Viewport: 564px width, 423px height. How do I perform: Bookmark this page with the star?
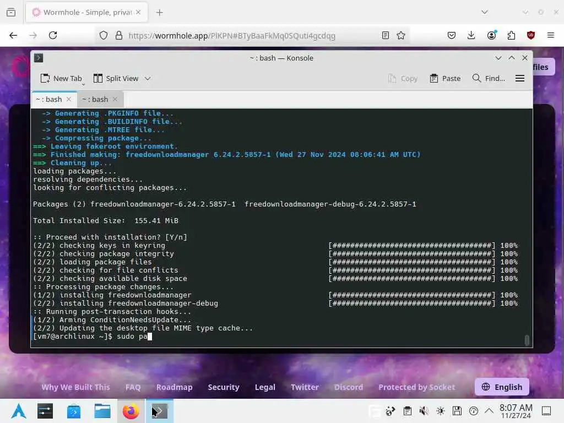click(x=401, y=35)
